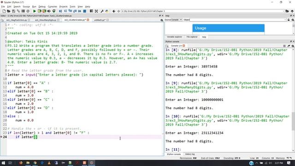Open file using the folder toolbar icon
295x166 pixels.
click(x=9, y=11)
